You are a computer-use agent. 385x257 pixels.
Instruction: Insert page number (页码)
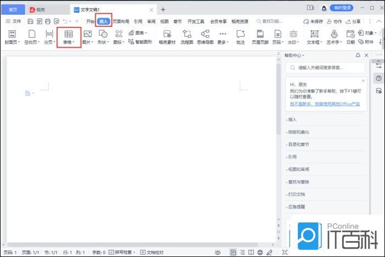point(278,37)
